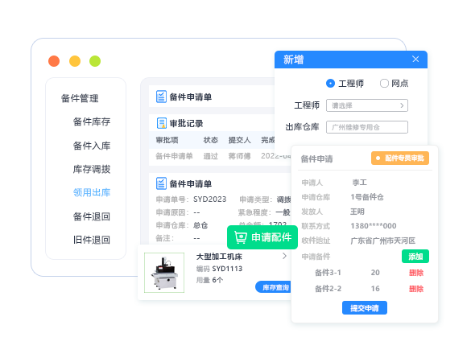The image size is (471, 362).
Task: Open 库存调拨 menu item
Action: pos(92,169)
